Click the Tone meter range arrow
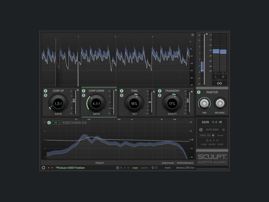 pos(154,92)
